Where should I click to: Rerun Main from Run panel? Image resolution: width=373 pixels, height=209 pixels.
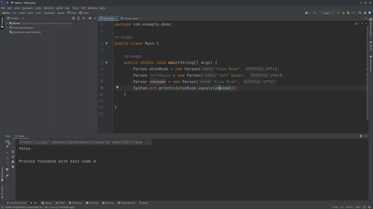pos(8,142)
